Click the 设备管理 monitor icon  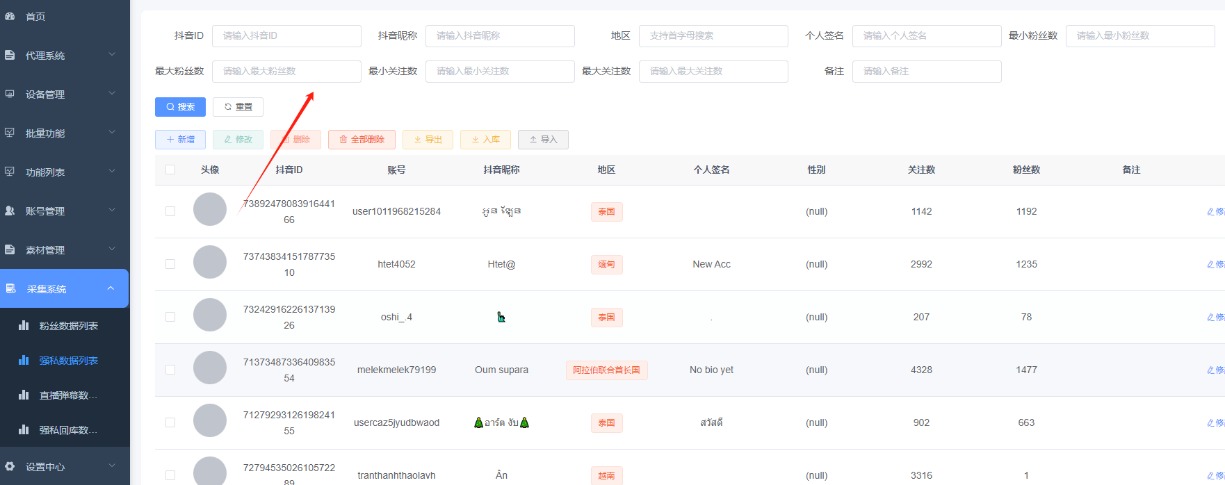tap(10, 94)
